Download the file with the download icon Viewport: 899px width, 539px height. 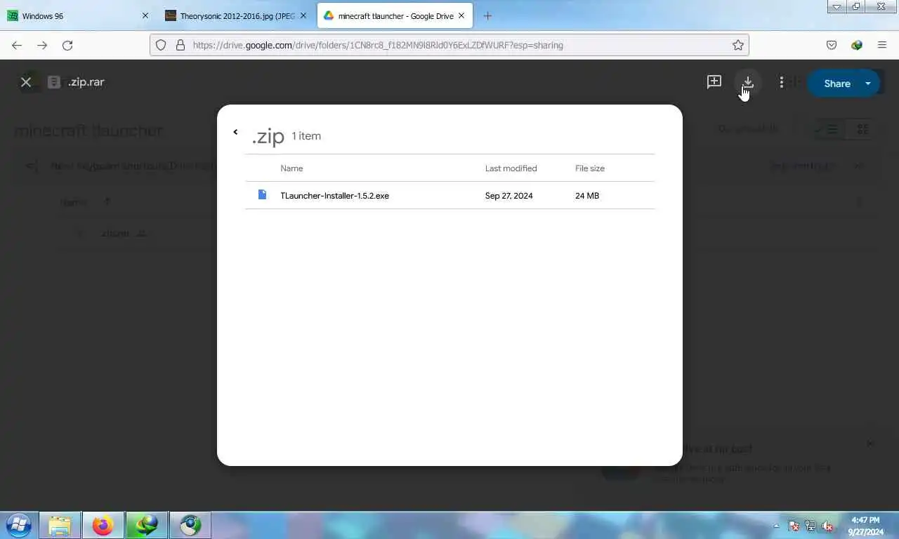(x=748, y=82)
